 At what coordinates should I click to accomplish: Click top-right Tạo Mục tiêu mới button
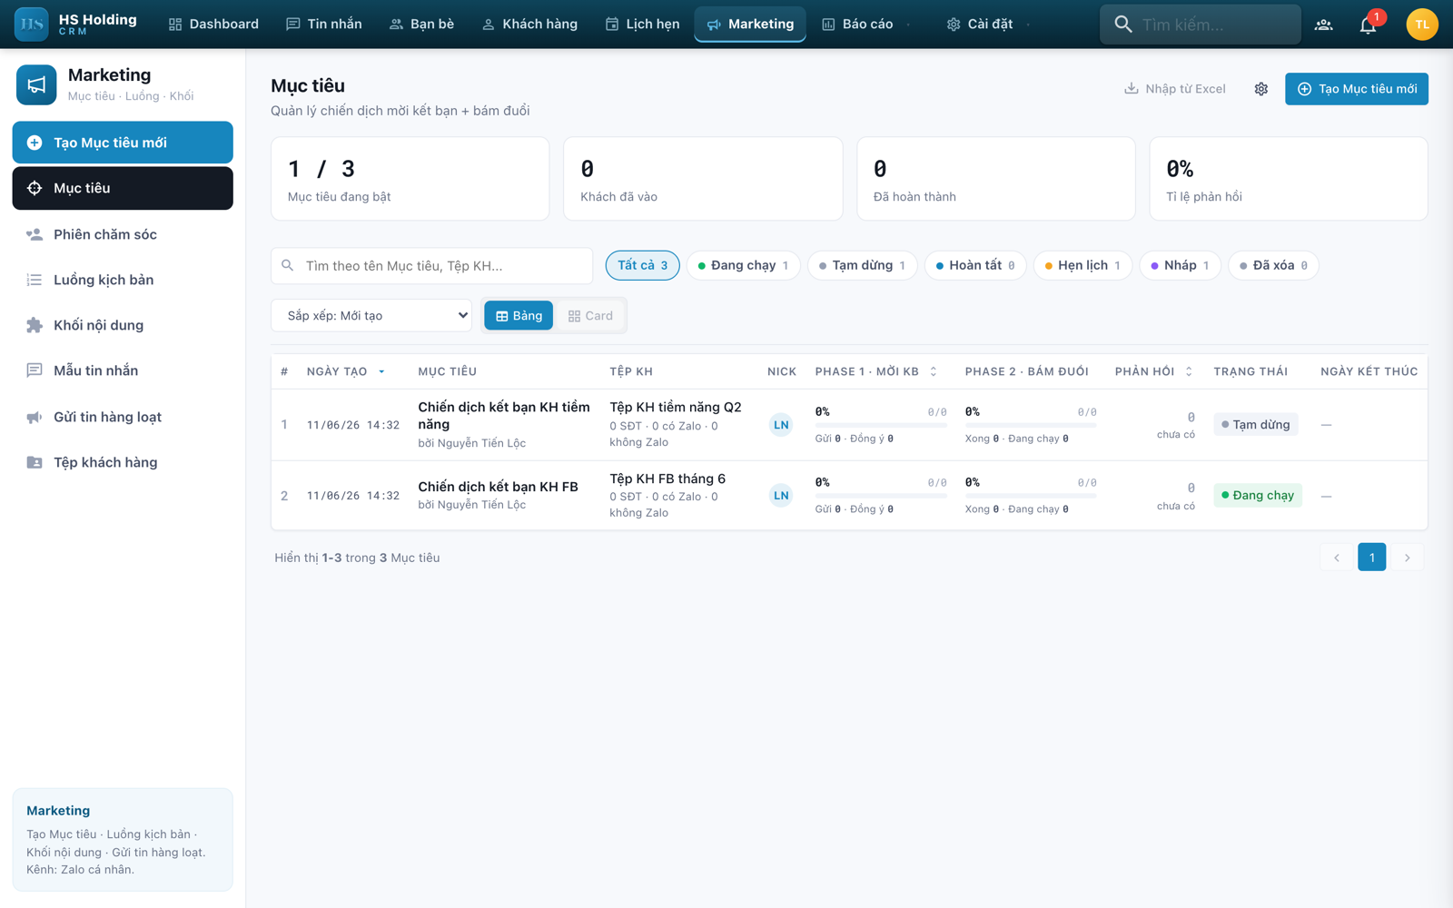pos(1357,89)
